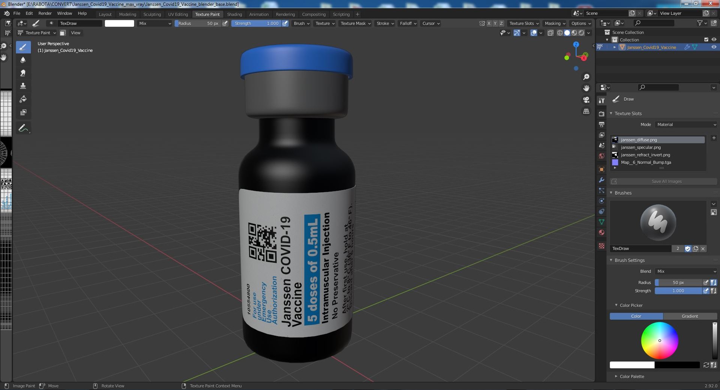Image resolution: width=720 pixels, height=390 pixels.
Task: Open the Window menu
Action: 64,13
